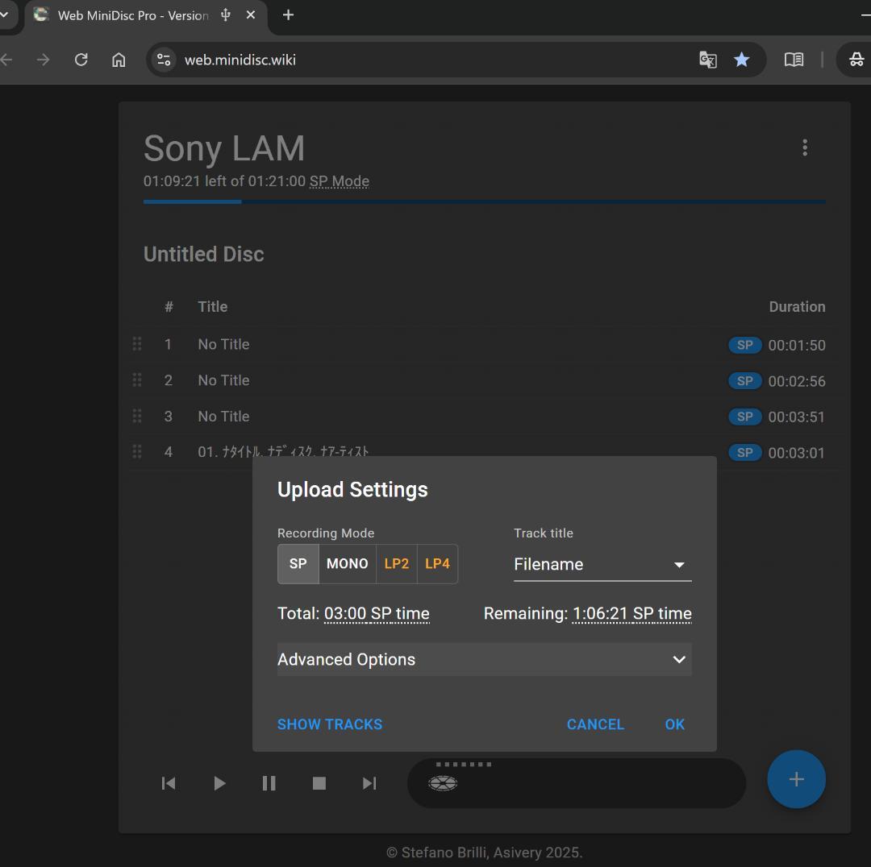Click the blue plus upload button
This screenshot has height=867, width=871.
pos(796,779)
